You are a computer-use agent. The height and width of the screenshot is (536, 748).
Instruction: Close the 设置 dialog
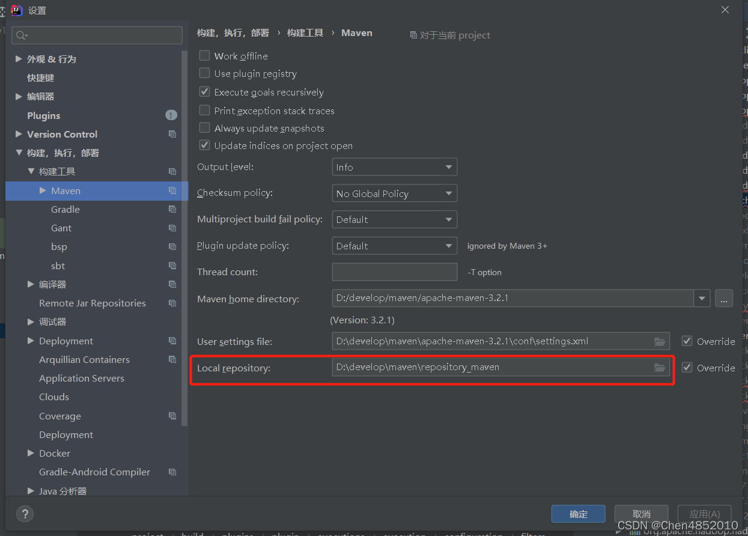[x=725, y=10]
